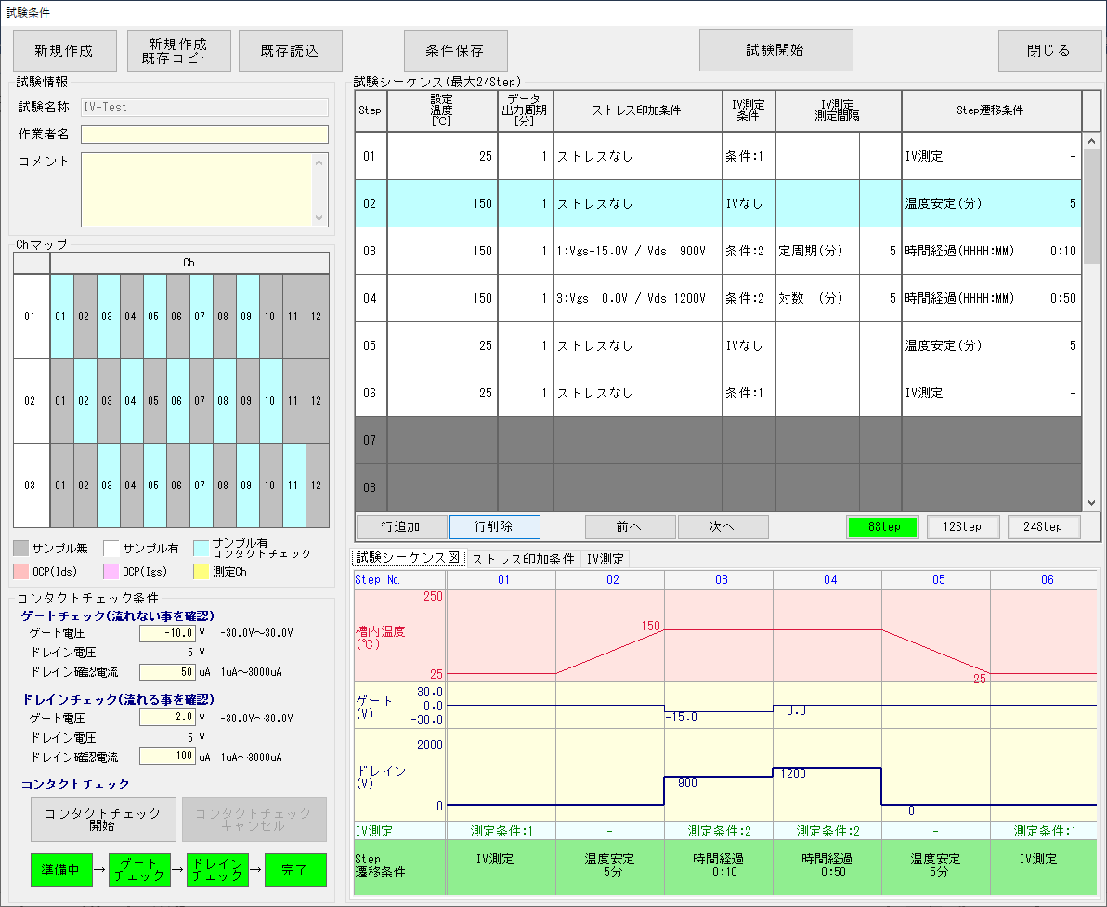Start the test with 試験開始
The image size is (1107, 907).
pos(775,50)
